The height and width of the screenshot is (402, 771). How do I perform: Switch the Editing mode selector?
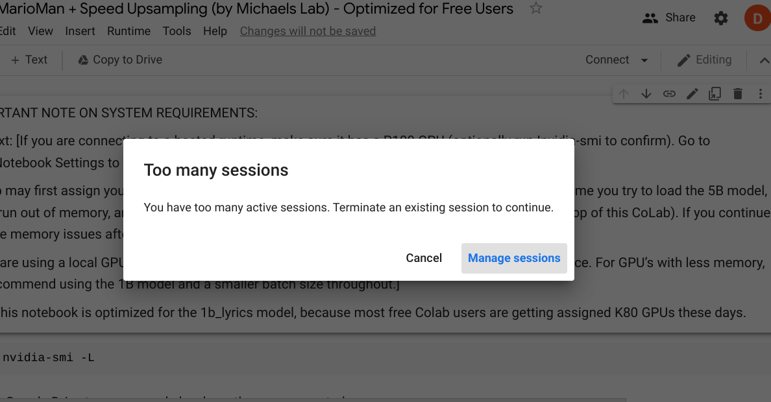pyautogui.click(x=705, y=59)
